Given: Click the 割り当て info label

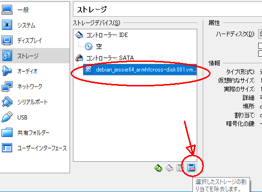Looking at the screenshot, I should [244, 115].
